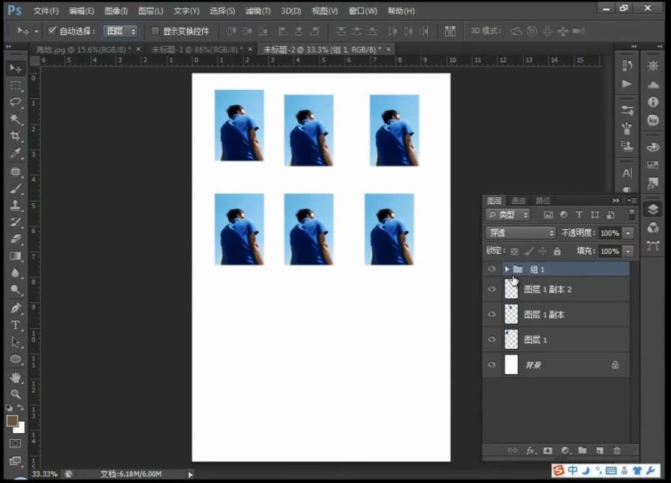Switch foreground and background colors
The width and height of the screenshot is (671, 483).
click(21, 408)
